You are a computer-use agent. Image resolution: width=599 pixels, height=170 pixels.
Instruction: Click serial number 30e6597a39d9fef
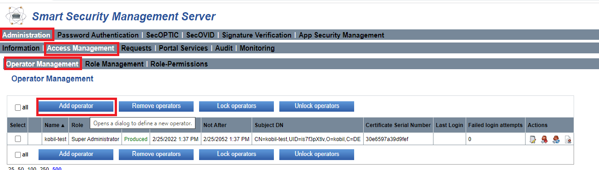click(387, 139)
